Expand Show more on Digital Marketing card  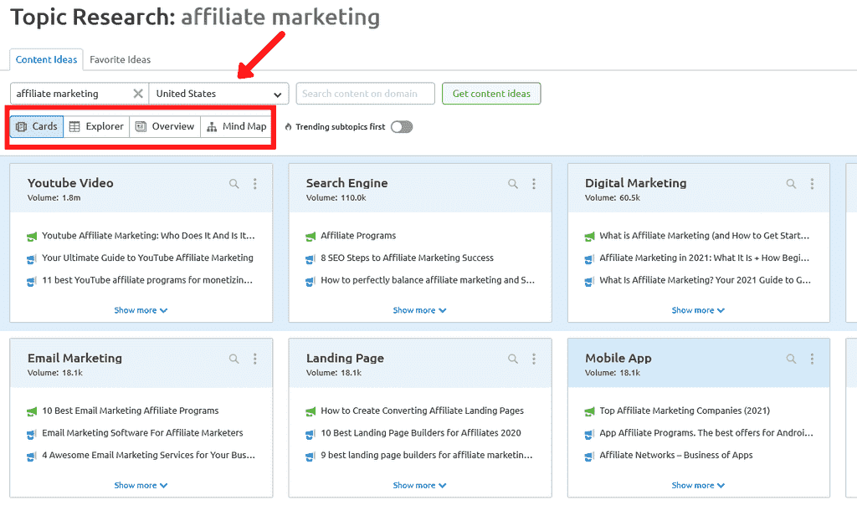(698, 310)
